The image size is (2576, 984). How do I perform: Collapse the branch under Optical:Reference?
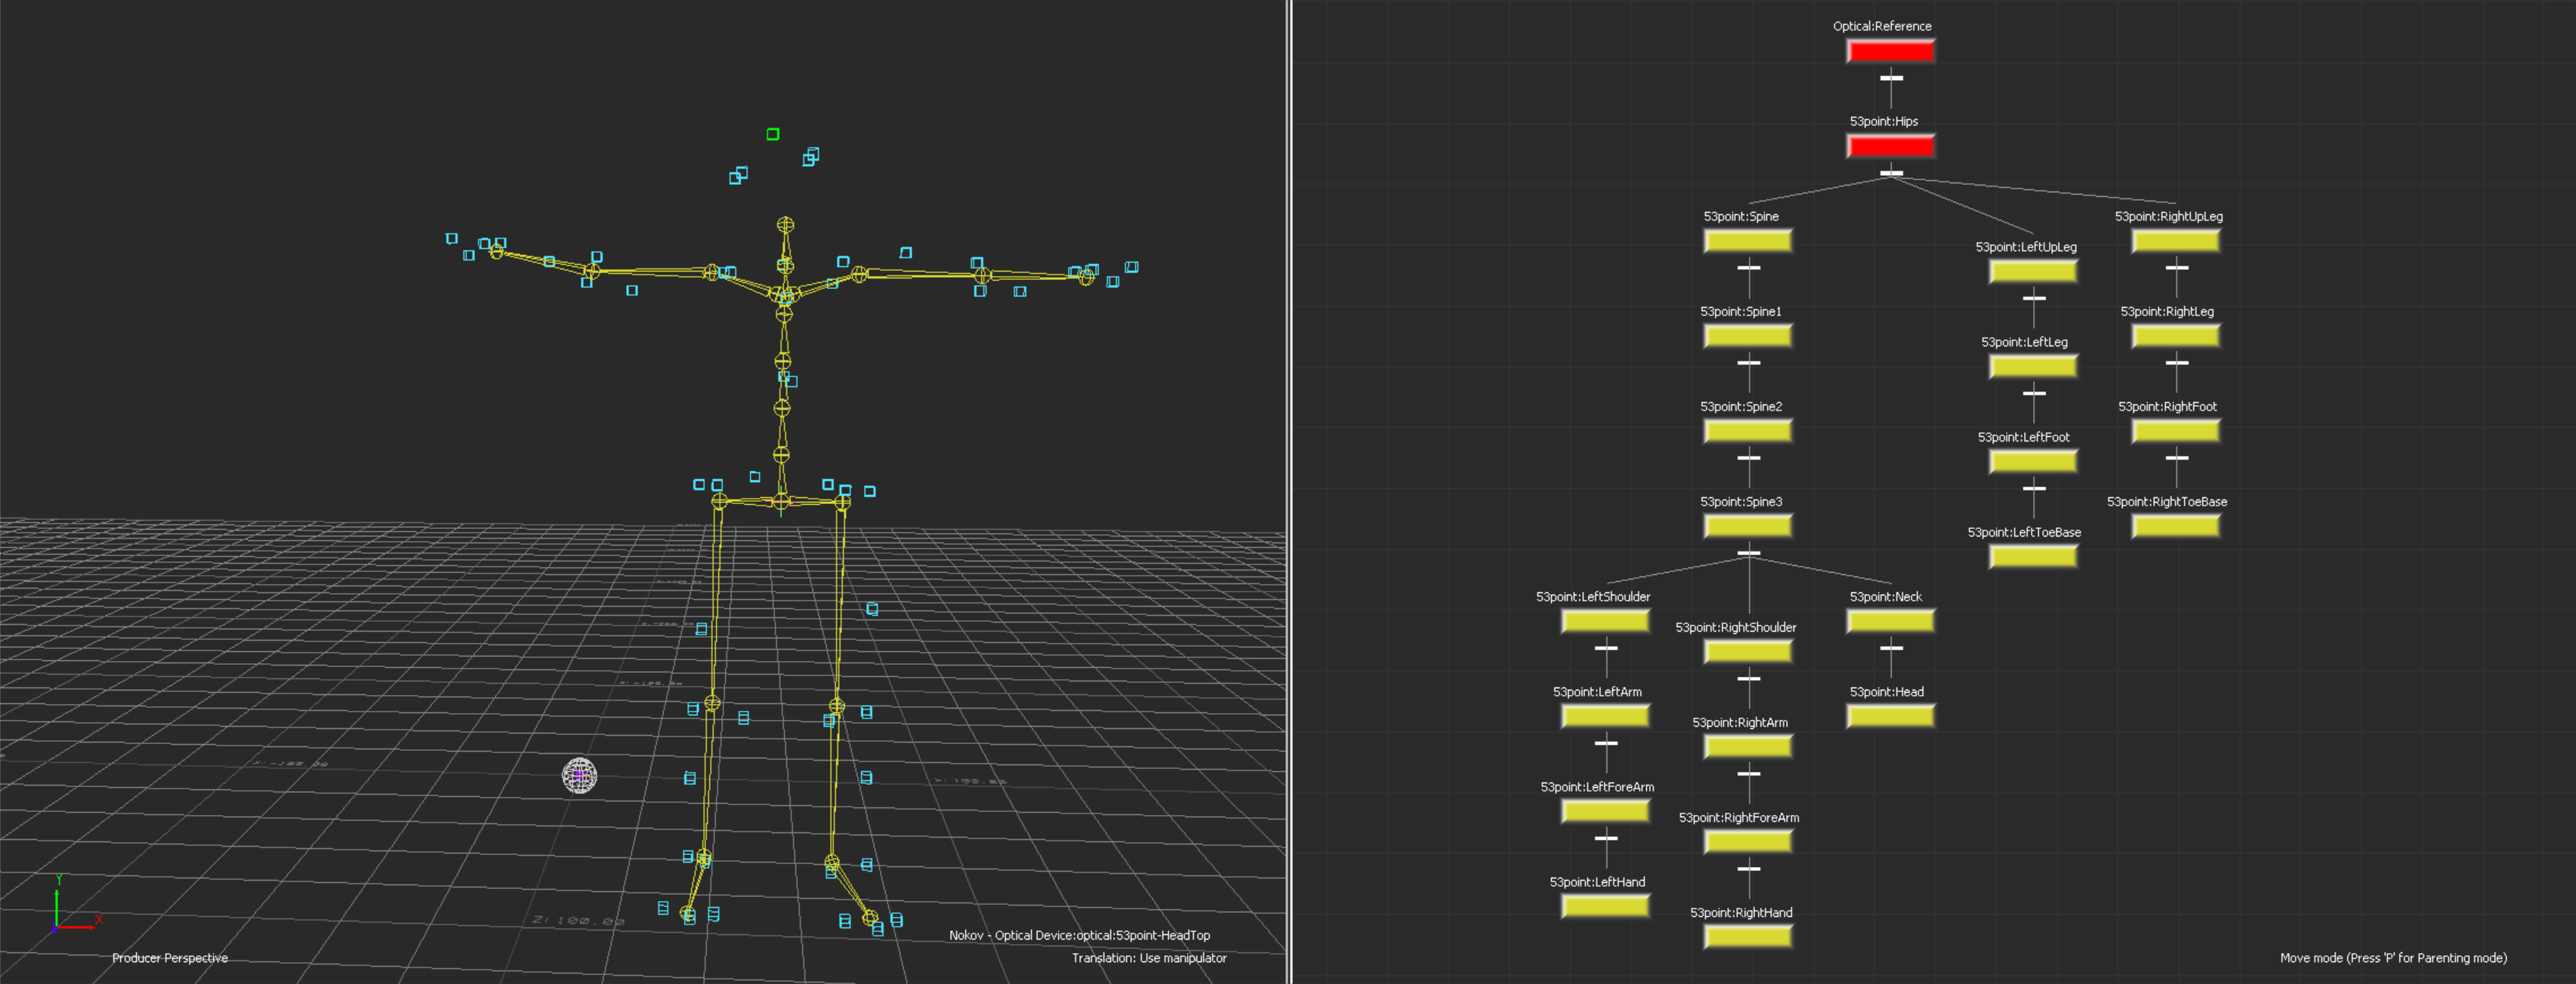1891,78
